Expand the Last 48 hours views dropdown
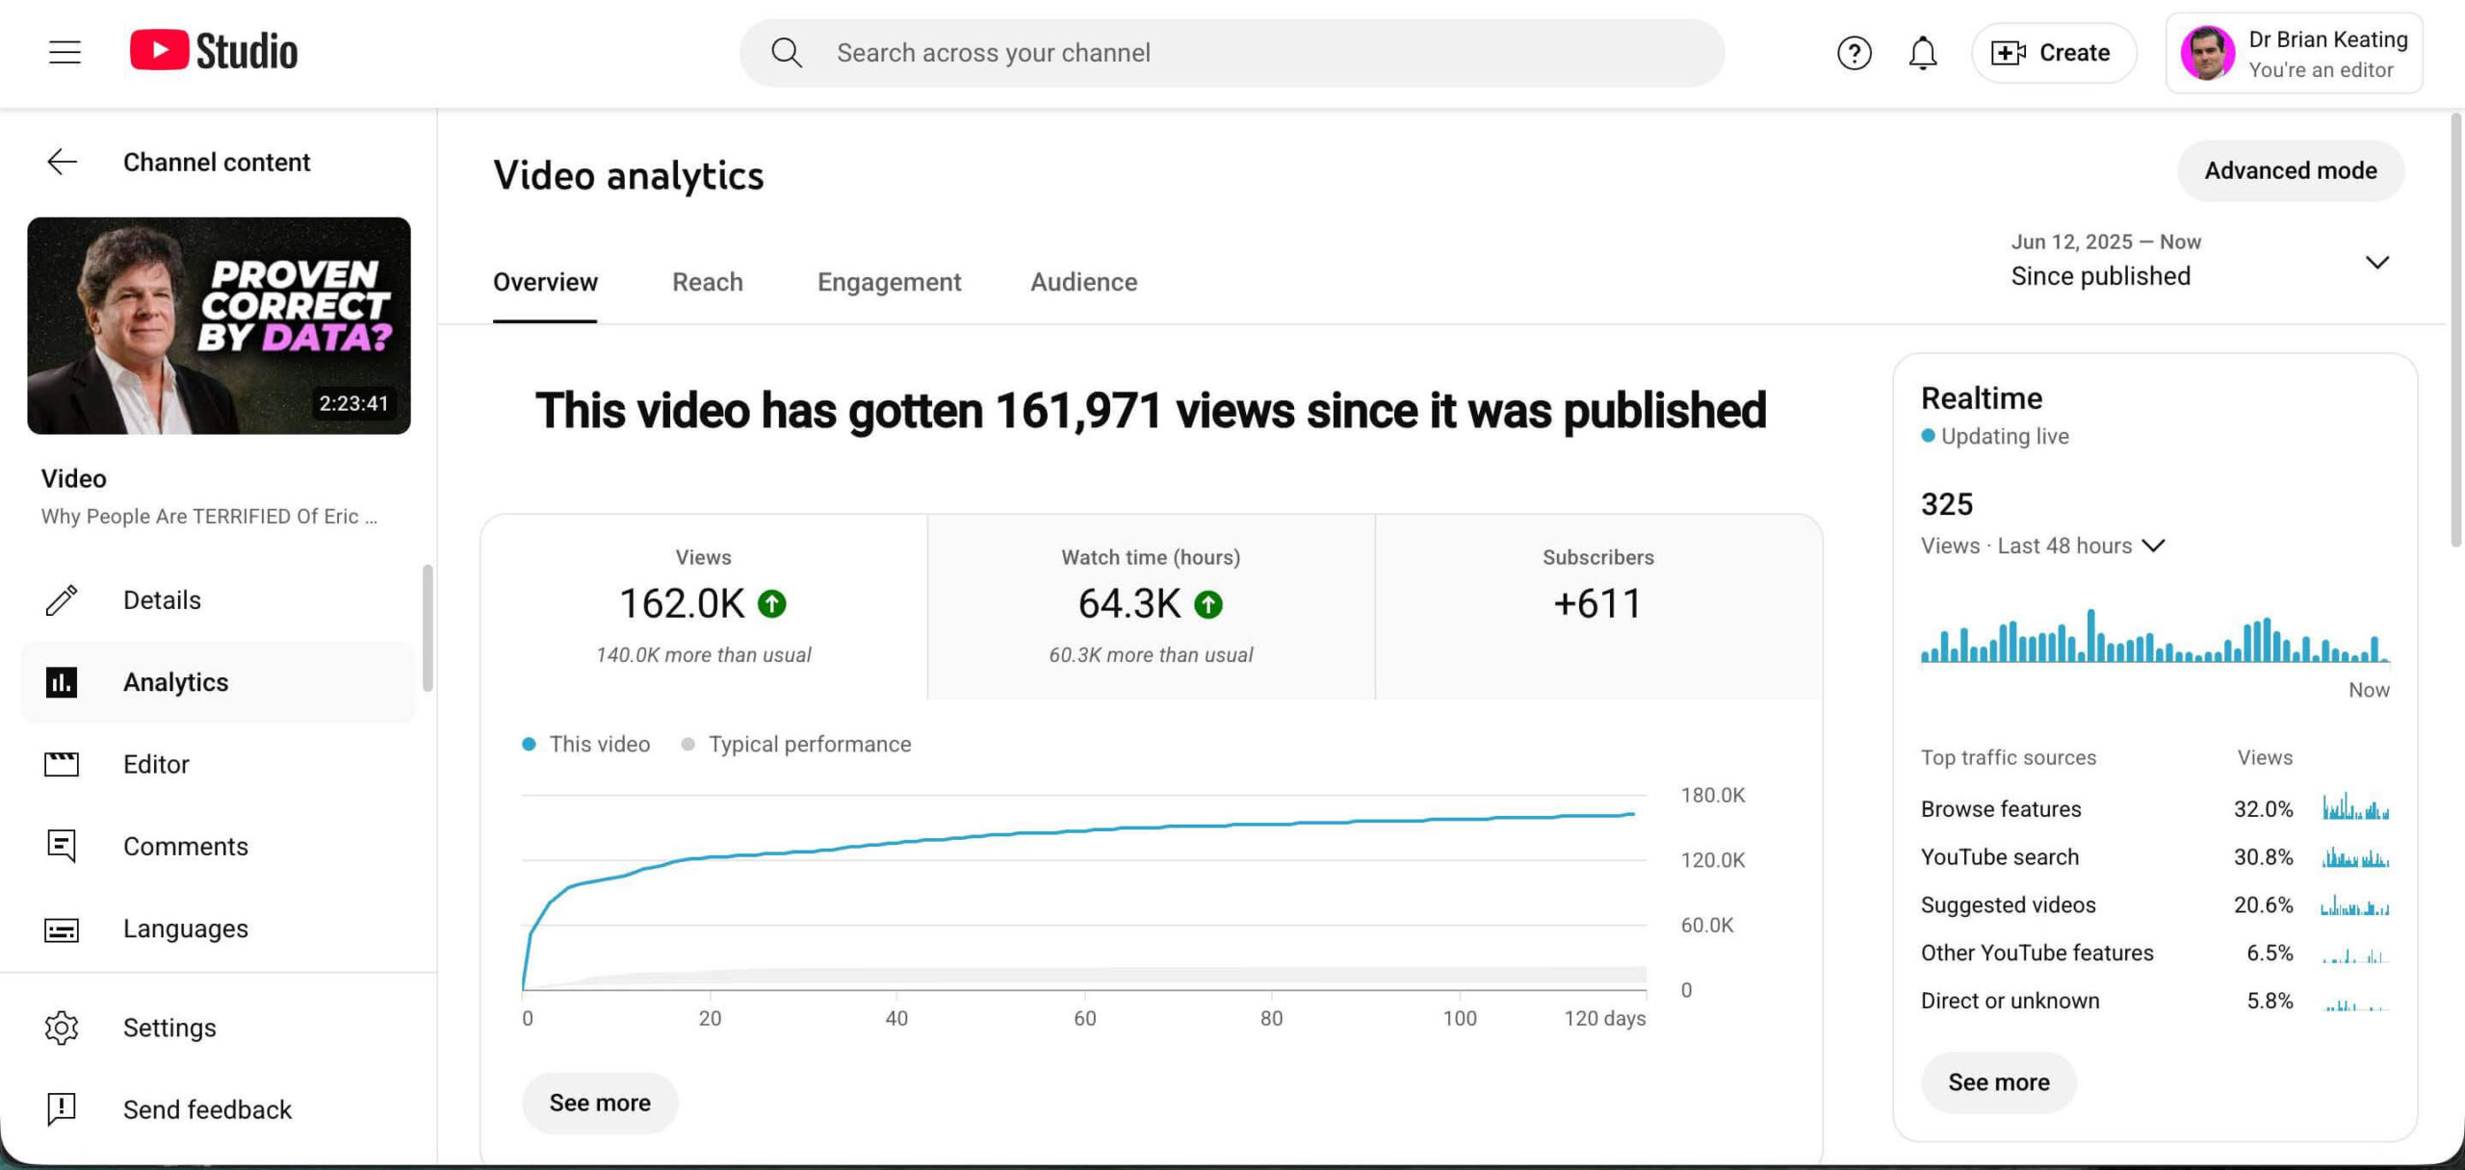 (2153, 546)
